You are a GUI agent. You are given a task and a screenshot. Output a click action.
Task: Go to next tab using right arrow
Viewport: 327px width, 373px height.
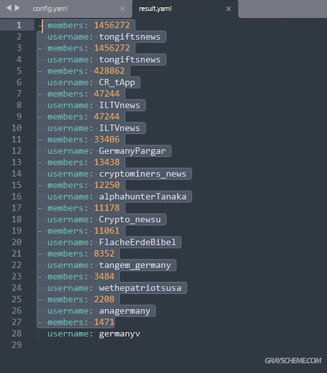[x=17, y=8]
